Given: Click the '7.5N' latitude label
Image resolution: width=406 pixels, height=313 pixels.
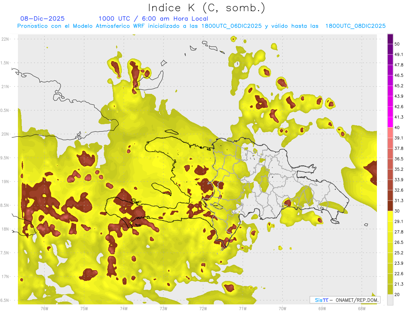Looking at the screenshot, I should click(x=5, y=253).
